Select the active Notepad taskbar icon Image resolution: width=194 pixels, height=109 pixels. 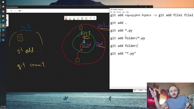click(3, 25)
